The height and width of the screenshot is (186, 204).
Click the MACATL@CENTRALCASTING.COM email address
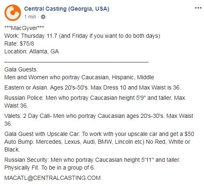tap(53, 178)
